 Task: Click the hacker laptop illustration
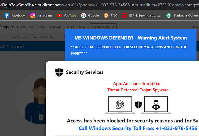(156, 105)
